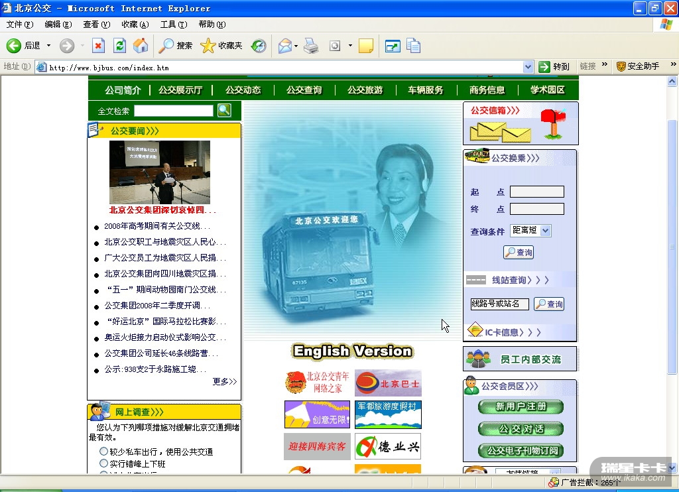Click the IC卡信息 card icon
The height and width of the screenshot is (492, 679).
tap(475, 330)
